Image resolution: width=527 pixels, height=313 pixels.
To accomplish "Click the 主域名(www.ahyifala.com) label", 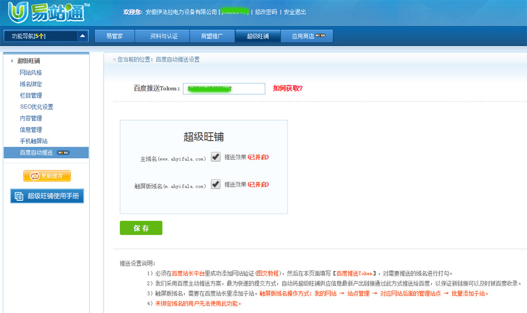I will [x=173, y=159].
